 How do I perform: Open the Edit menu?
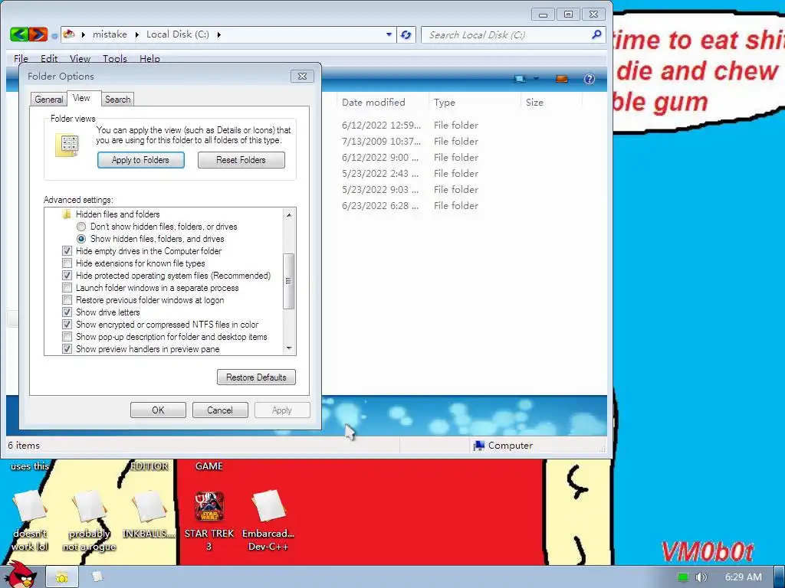(49, 58)
